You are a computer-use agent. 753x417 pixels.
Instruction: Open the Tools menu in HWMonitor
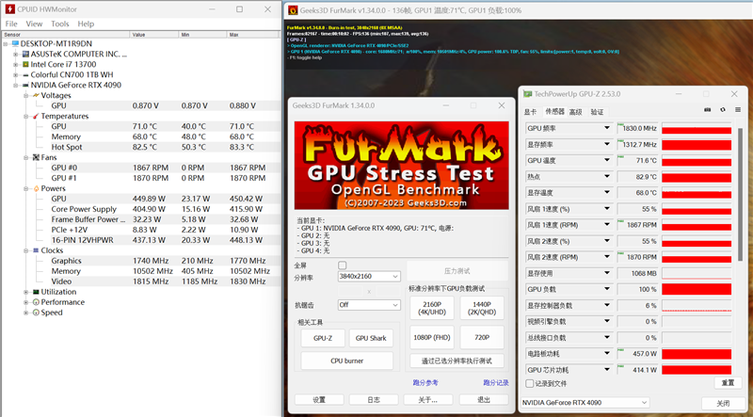coord(60,24)
